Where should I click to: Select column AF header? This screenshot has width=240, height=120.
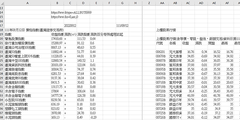[x=227, y=3]
